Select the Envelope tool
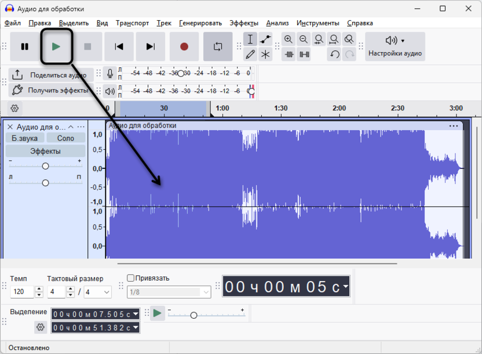 [x=265, y=39]
